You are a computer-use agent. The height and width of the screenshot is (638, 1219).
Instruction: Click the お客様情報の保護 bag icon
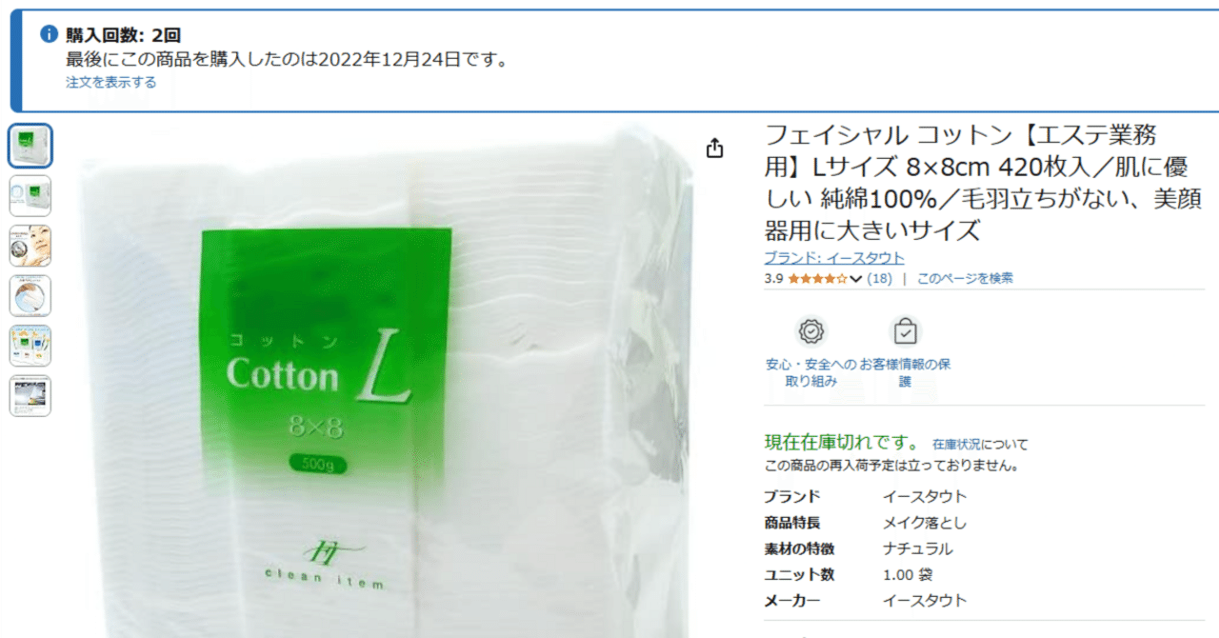(905, 331)
